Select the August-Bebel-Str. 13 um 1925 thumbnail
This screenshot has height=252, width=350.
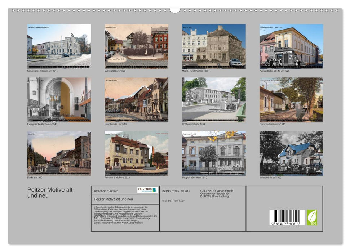(292, 46)
